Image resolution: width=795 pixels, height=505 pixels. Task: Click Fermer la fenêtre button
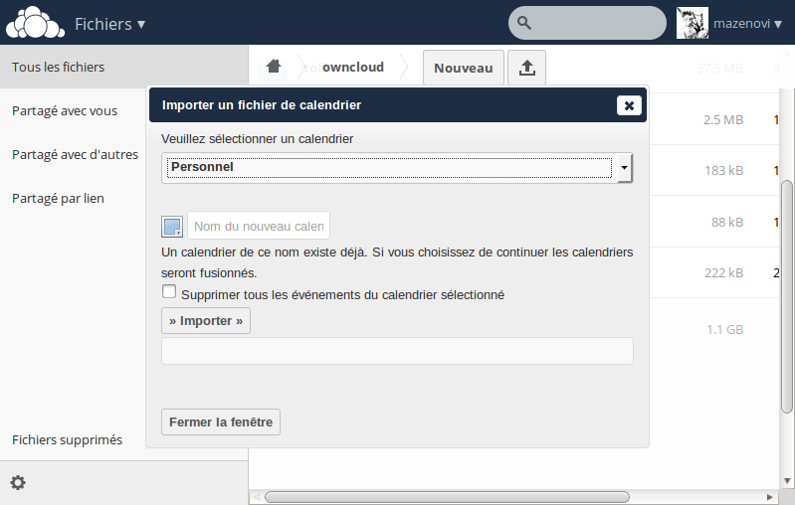(x=221, y=421)
